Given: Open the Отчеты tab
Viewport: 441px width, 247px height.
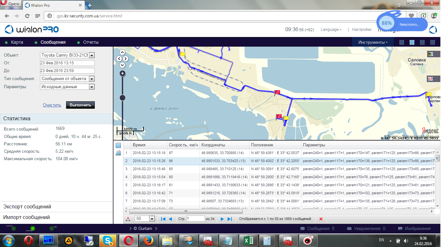Looking at the screenshot, I should pos(91,42).
